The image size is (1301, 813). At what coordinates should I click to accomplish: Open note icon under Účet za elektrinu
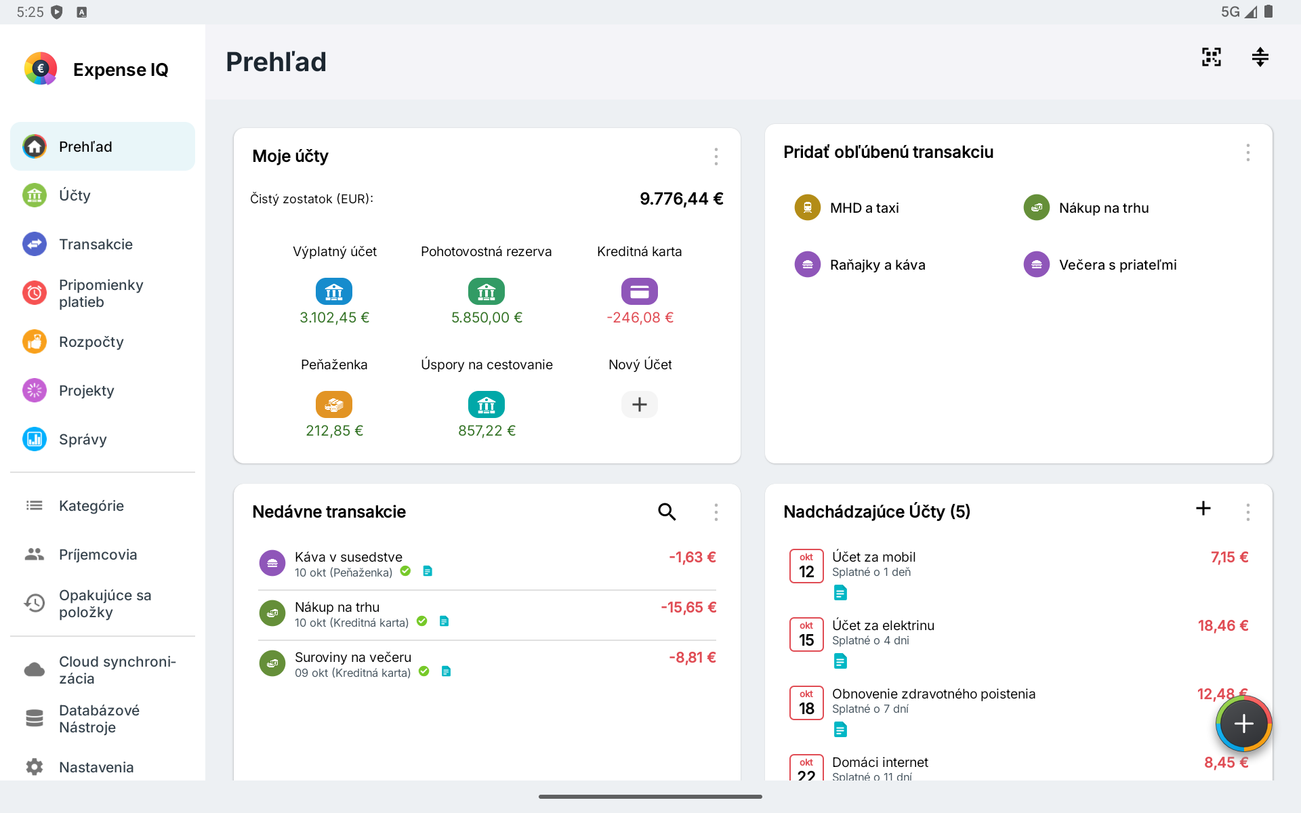coord(840,661)
